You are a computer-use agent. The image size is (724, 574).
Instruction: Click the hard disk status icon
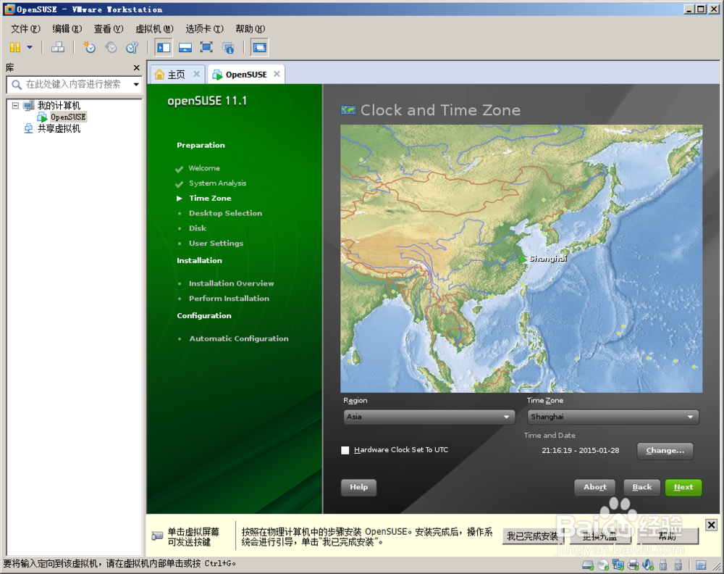588,565
